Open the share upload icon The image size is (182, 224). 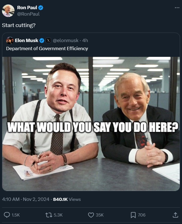click(x=175, y=215)
